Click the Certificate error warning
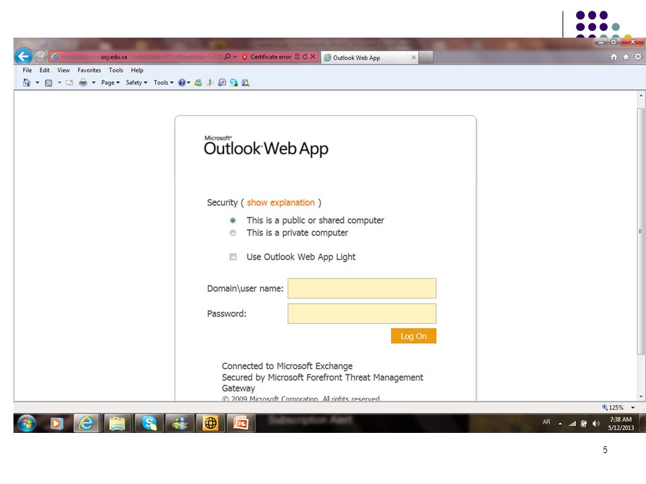The height and width of the screenshot is (484, 646). coord(266,56)
